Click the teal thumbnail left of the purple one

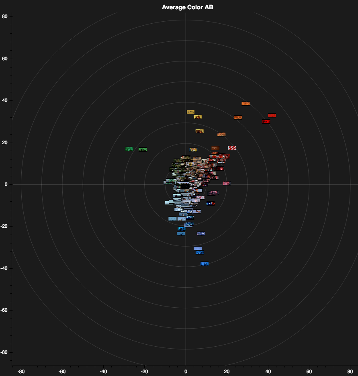pyautogui.click(x=181, y=234)
